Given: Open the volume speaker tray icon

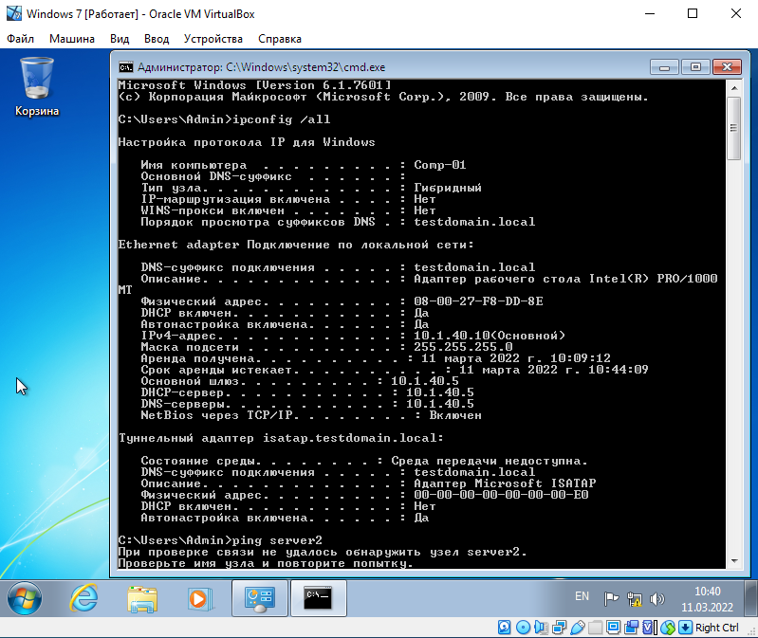Looking at the screenshot, I should click(655, 598).
